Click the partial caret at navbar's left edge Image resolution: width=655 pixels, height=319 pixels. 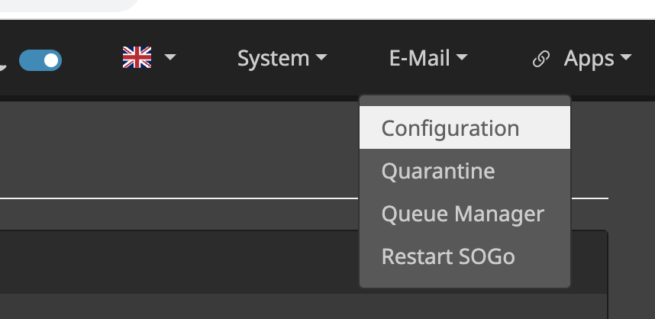pyautogui.click(x=2, y=66)
